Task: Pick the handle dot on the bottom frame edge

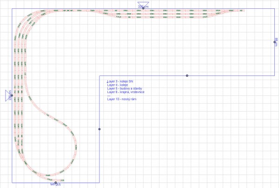Action: [55, 182]
